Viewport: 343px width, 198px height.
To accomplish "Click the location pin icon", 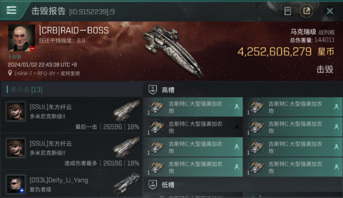I will tap(10, 73).
